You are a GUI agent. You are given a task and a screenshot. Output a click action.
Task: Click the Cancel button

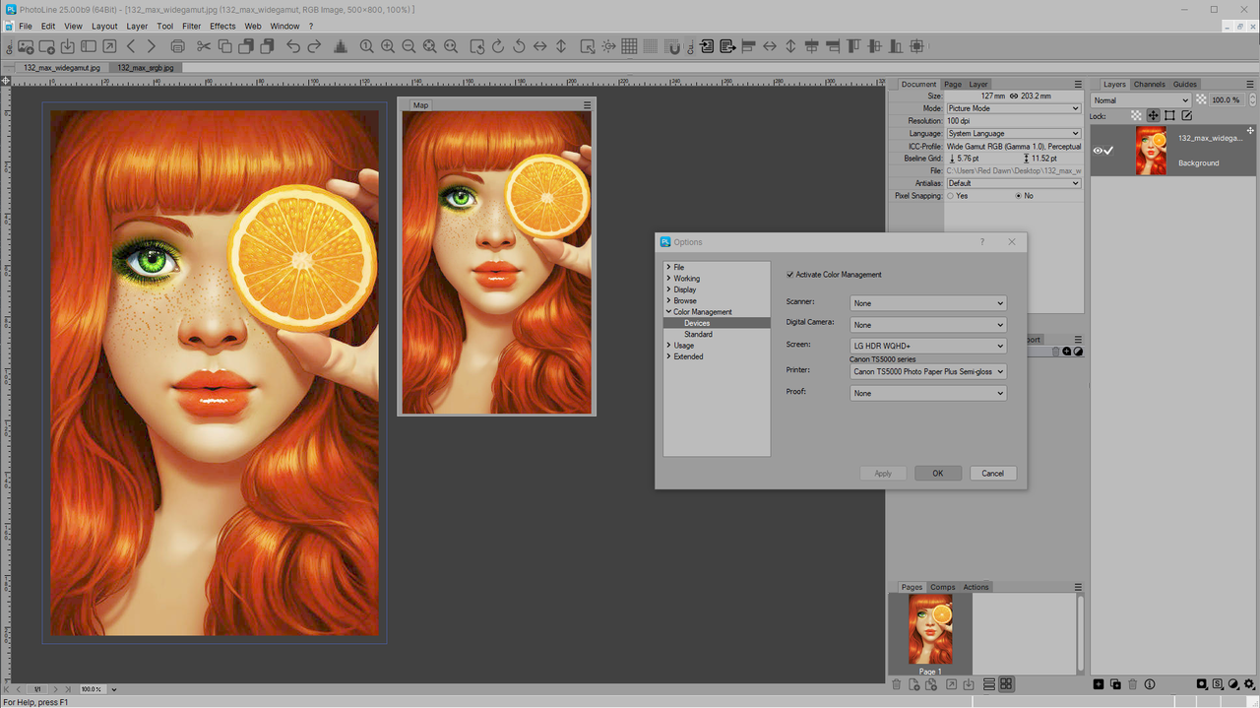tap(993, 474)
